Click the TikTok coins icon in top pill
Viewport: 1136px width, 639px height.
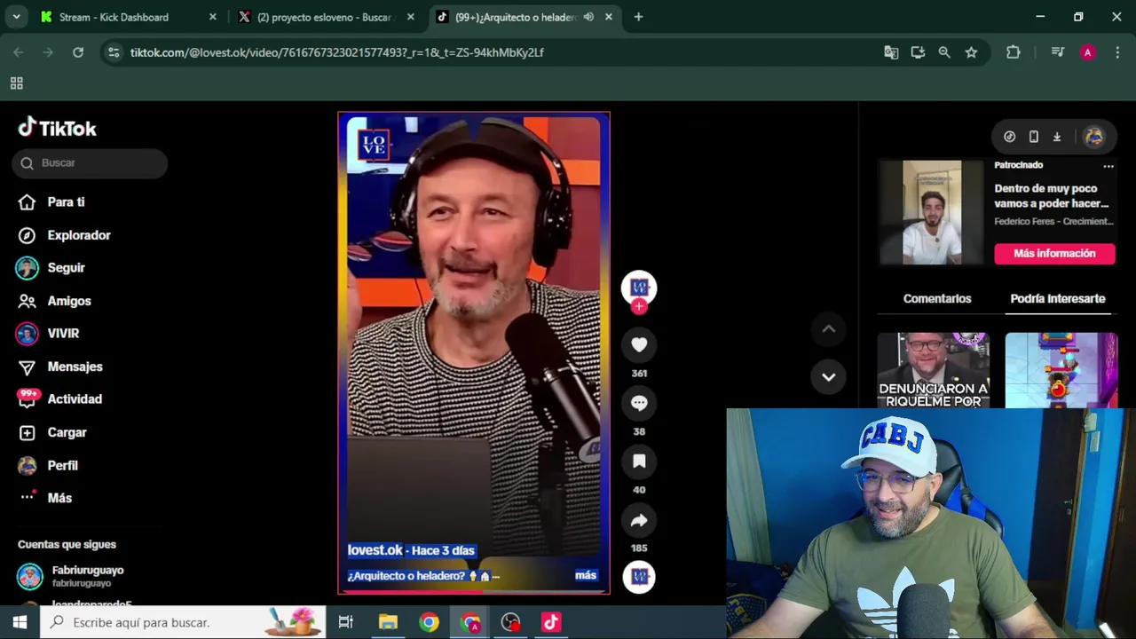1009,137
